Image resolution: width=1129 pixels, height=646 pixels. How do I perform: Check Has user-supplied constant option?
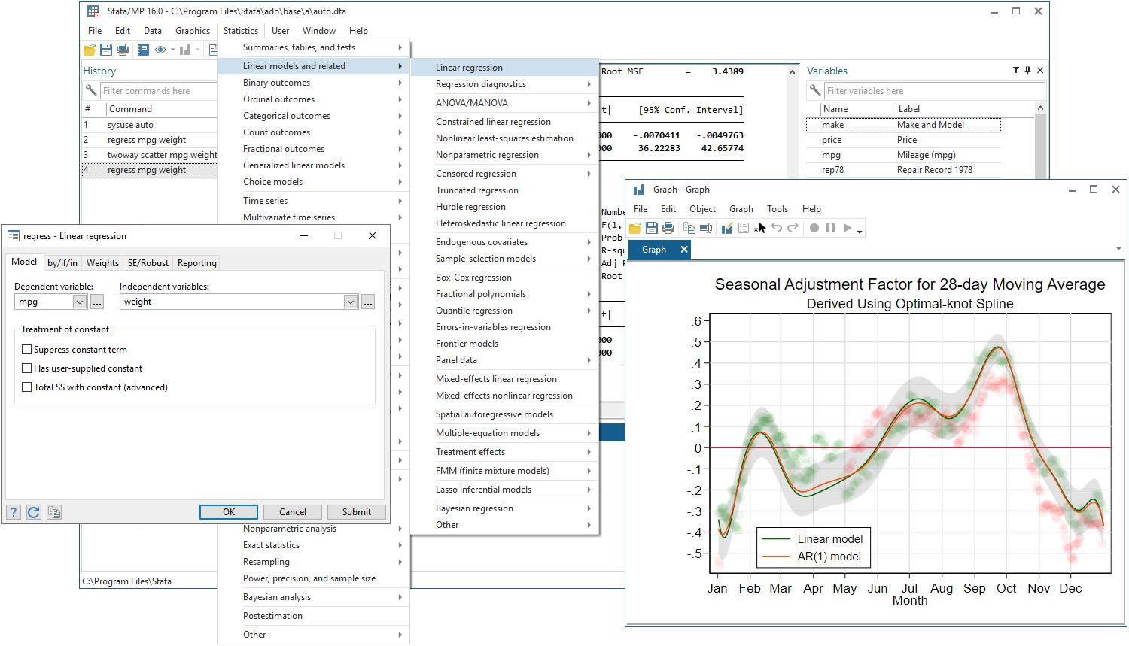point(27,368)
